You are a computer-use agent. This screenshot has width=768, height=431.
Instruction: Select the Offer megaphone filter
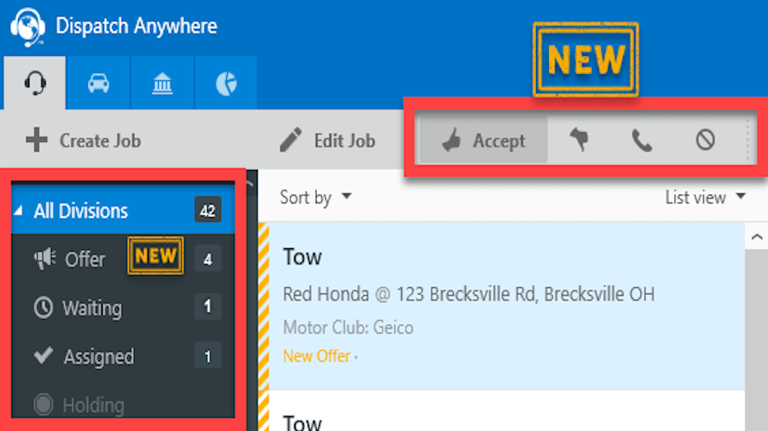(70, 259)
